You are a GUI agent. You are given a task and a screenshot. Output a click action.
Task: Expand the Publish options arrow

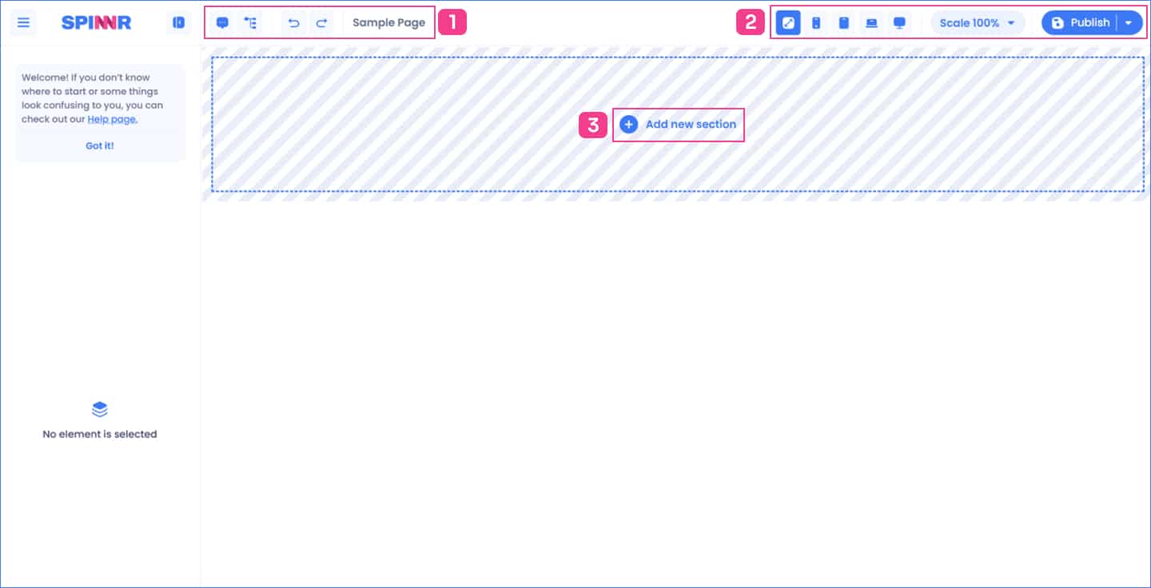1129,22
